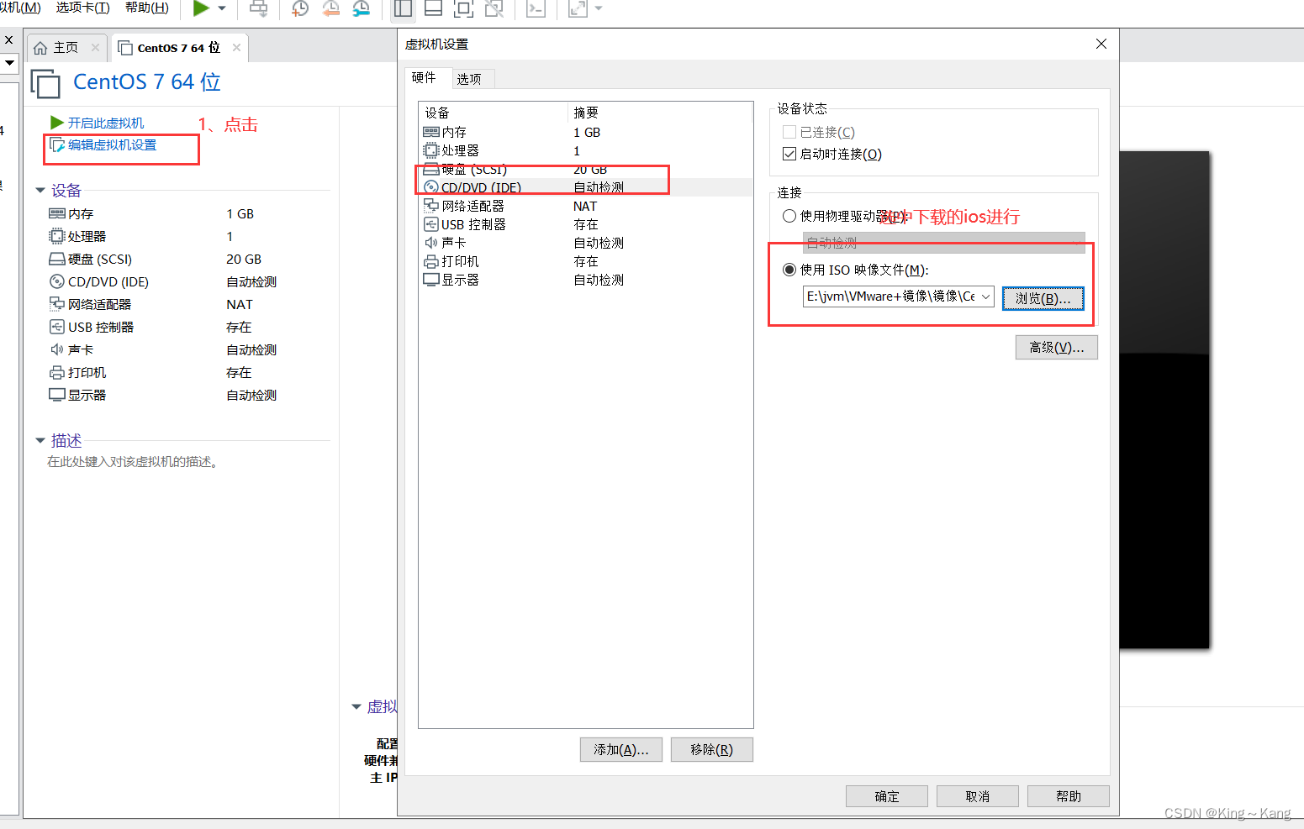Take a snapshot with the clock-plus icon
Viewport: 1304px width, 829px height.
point(300,8)
